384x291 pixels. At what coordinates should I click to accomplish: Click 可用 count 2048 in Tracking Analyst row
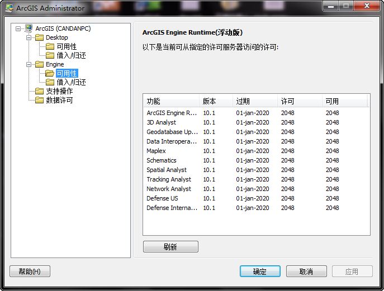click(333, 179)
